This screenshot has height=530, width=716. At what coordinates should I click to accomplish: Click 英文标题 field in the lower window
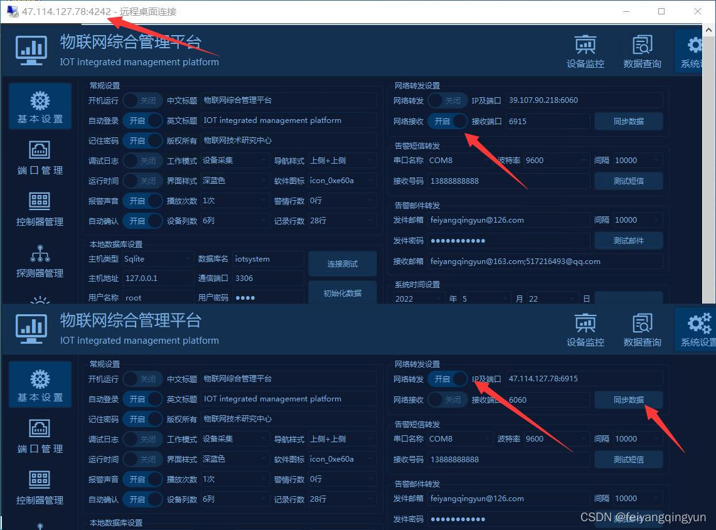pos(289,399)
